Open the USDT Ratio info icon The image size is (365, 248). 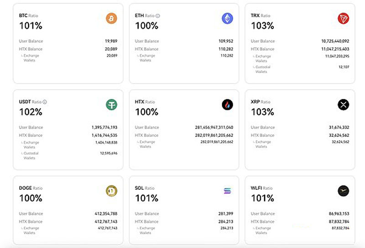coord(45,102)
